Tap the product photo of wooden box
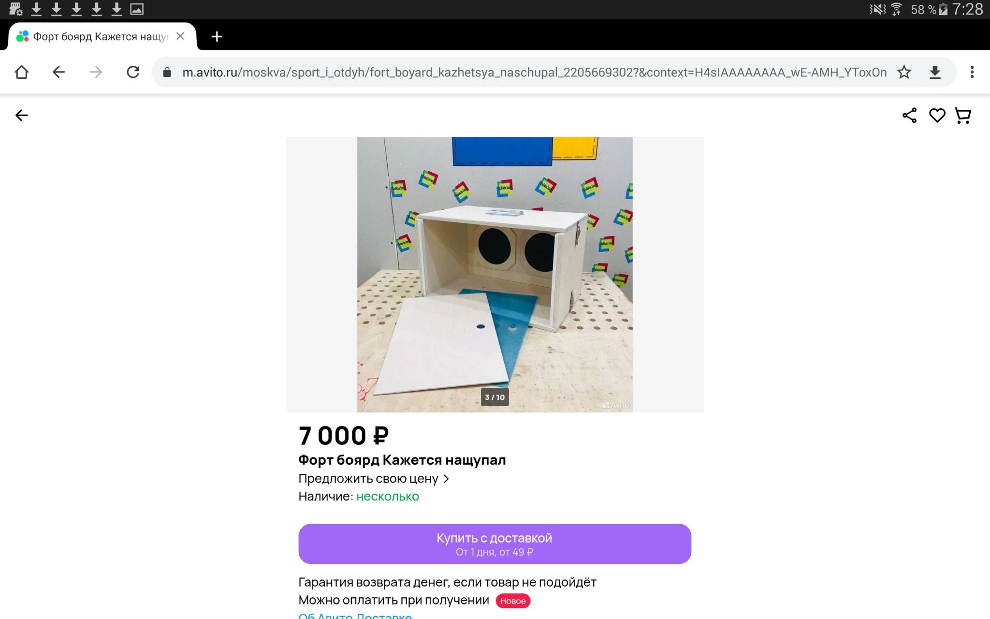The width and height of the screenshot is (990, 619). 495,275
